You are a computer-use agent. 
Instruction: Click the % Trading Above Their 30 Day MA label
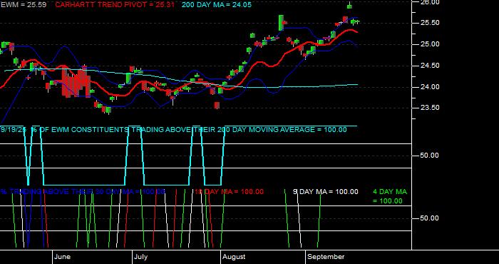(83, 192)
